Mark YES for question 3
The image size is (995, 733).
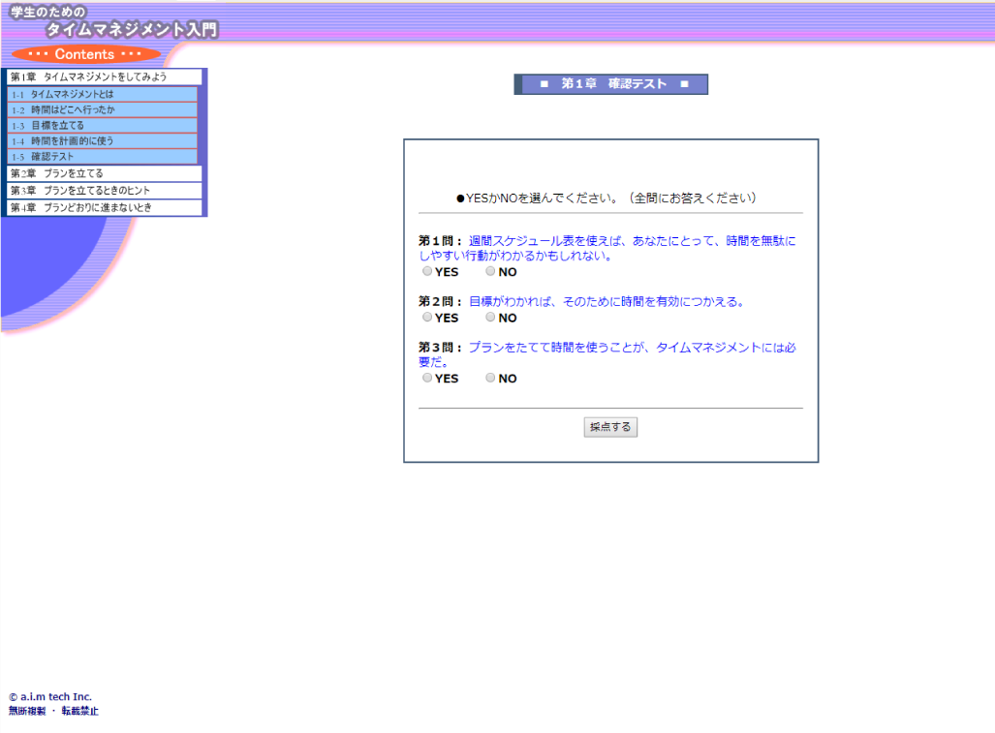427,378
